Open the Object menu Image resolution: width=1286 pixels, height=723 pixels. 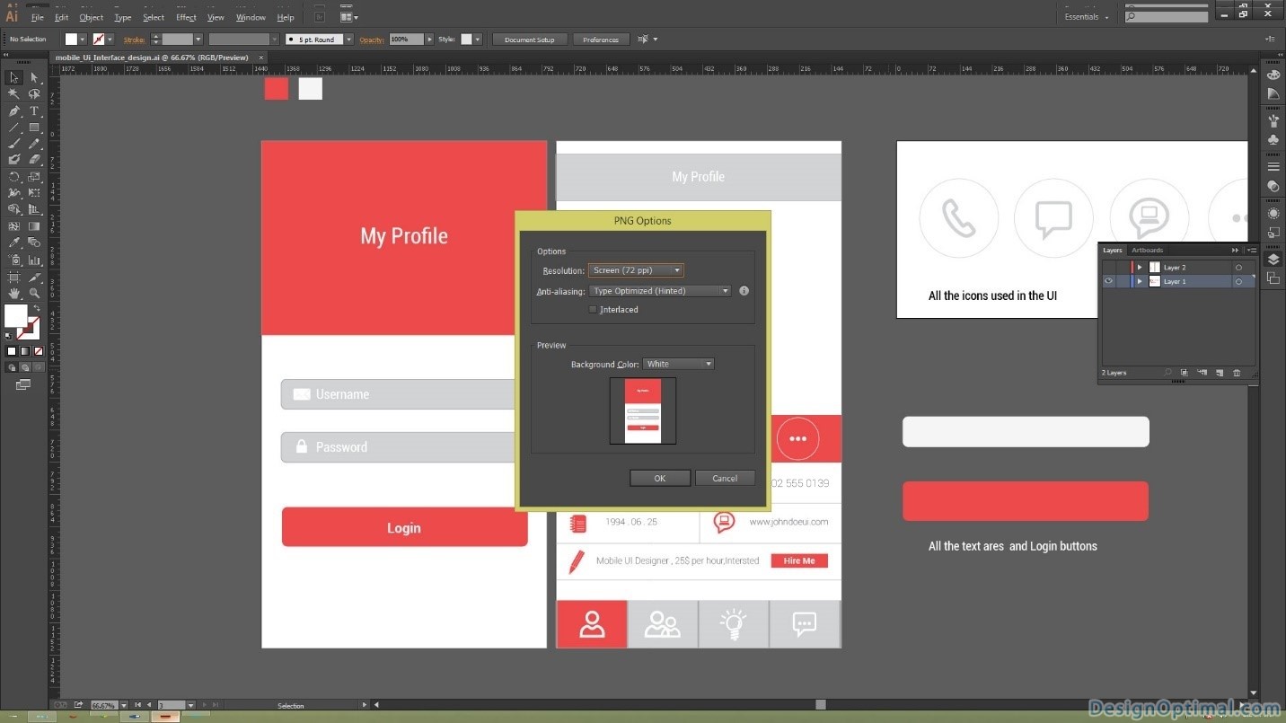(91, 17)
